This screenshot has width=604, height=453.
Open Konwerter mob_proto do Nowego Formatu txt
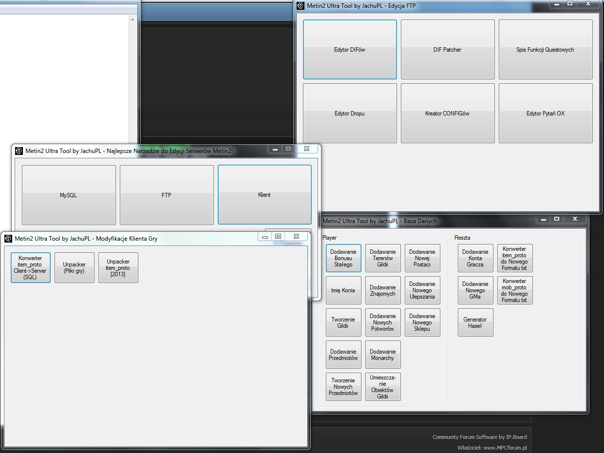515,290
